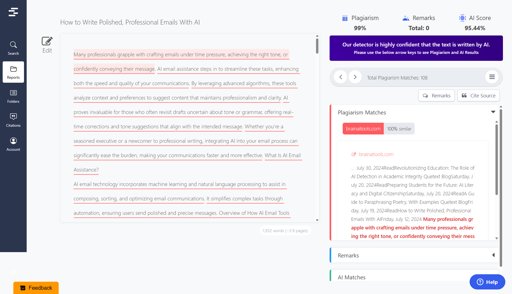
Task: Open Account in the sidebar
Action: coord(13,144)
